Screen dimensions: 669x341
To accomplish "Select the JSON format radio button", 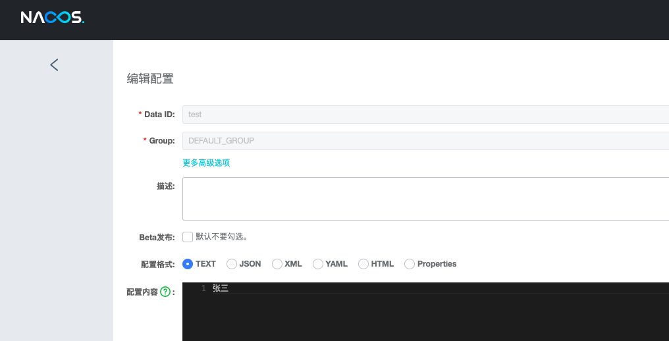I will coord(232,264).
